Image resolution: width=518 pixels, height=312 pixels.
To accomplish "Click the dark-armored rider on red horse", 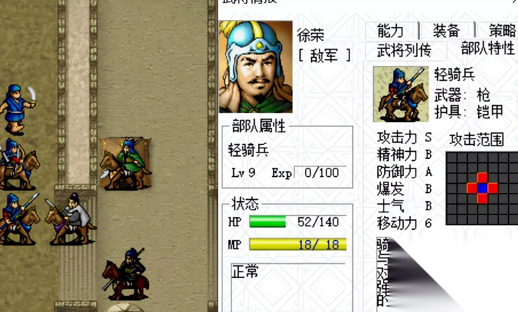I will coord(125,274).
